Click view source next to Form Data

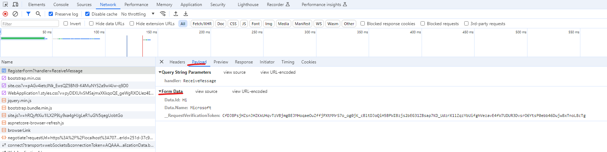point(206,91)
